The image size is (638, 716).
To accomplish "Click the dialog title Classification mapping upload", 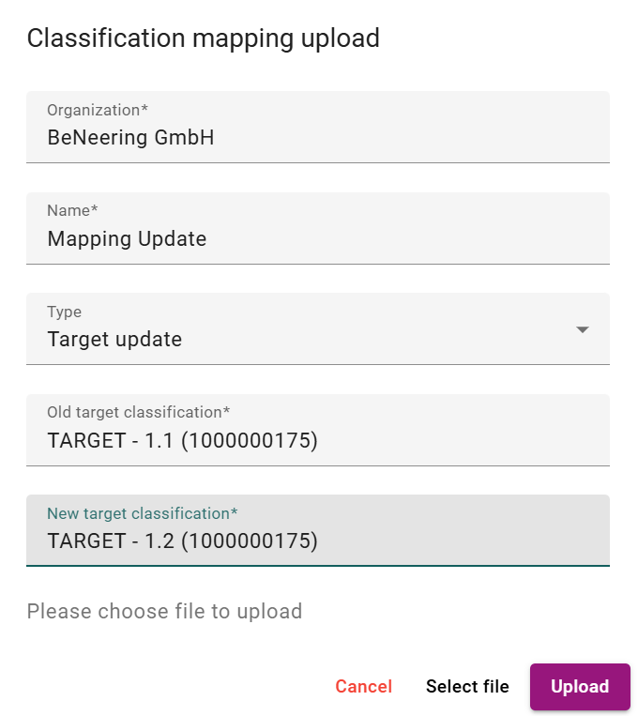I will click(203, 38).
